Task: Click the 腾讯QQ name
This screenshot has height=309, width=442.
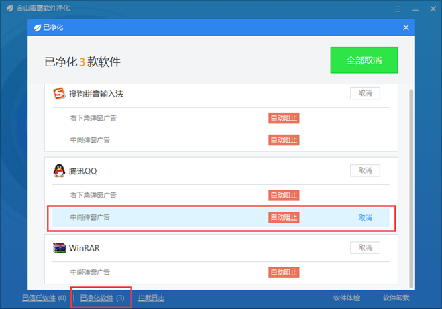Action: 83,171
